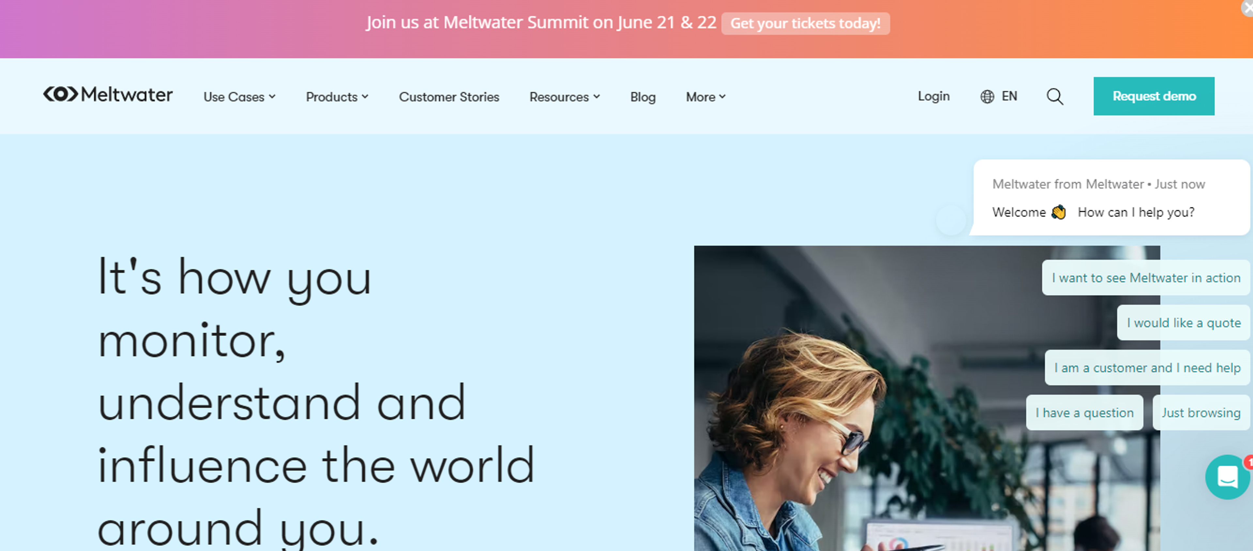Open the Meltwater welcome chat message
Image resolution: width=1253 pixels, height=551 pixels.
(x=1111, y=198)
